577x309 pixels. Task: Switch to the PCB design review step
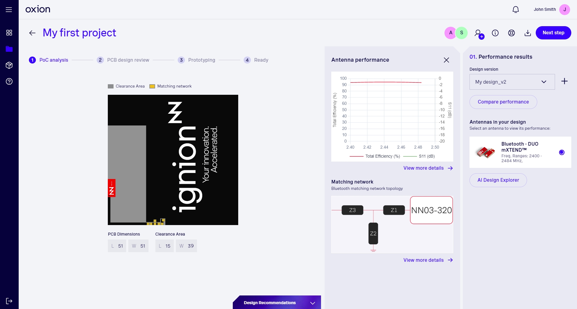point(128,60)
